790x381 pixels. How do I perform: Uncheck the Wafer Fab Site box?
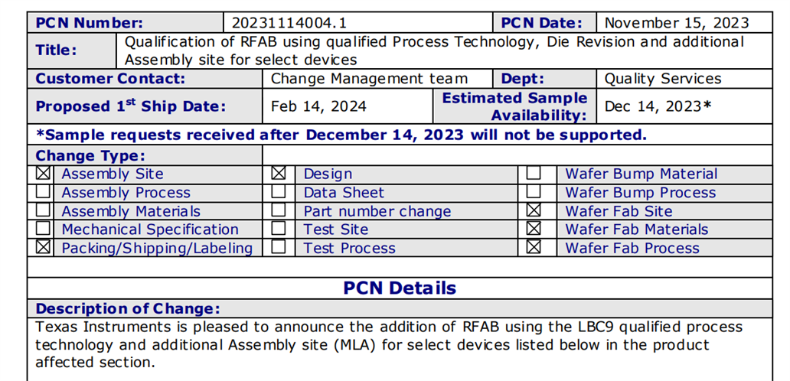click(x=534, y=210)
